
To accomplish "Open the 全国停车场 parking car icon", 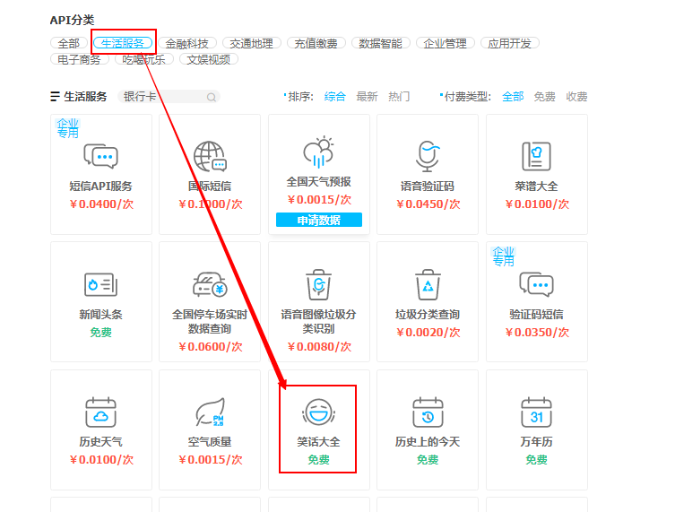I will (x=210, y=284).
